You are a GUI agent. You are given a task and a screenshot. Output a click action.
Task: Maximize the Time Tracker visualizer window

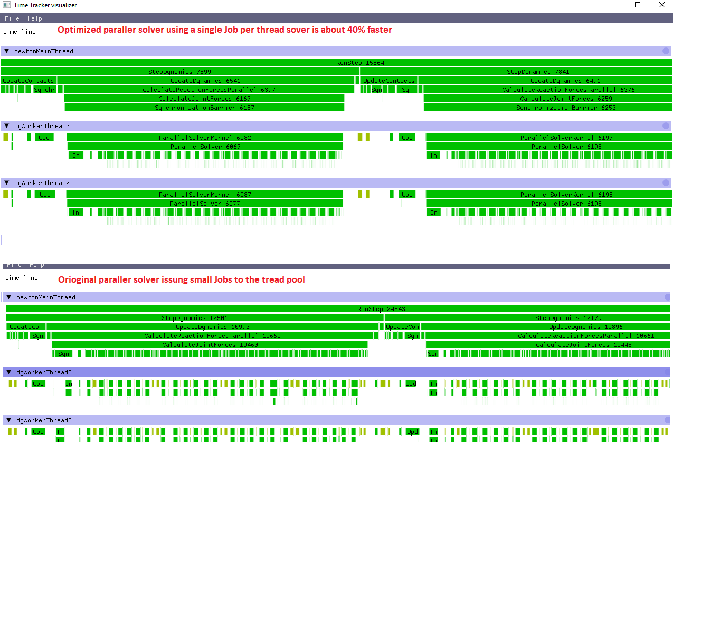638,5
